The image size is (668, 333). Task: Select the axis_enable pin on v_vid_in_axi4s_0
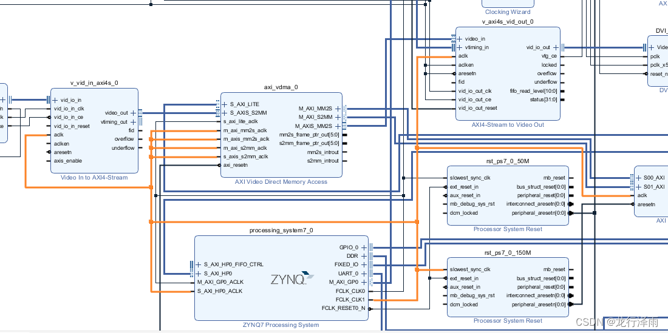[x=68, y=161]
